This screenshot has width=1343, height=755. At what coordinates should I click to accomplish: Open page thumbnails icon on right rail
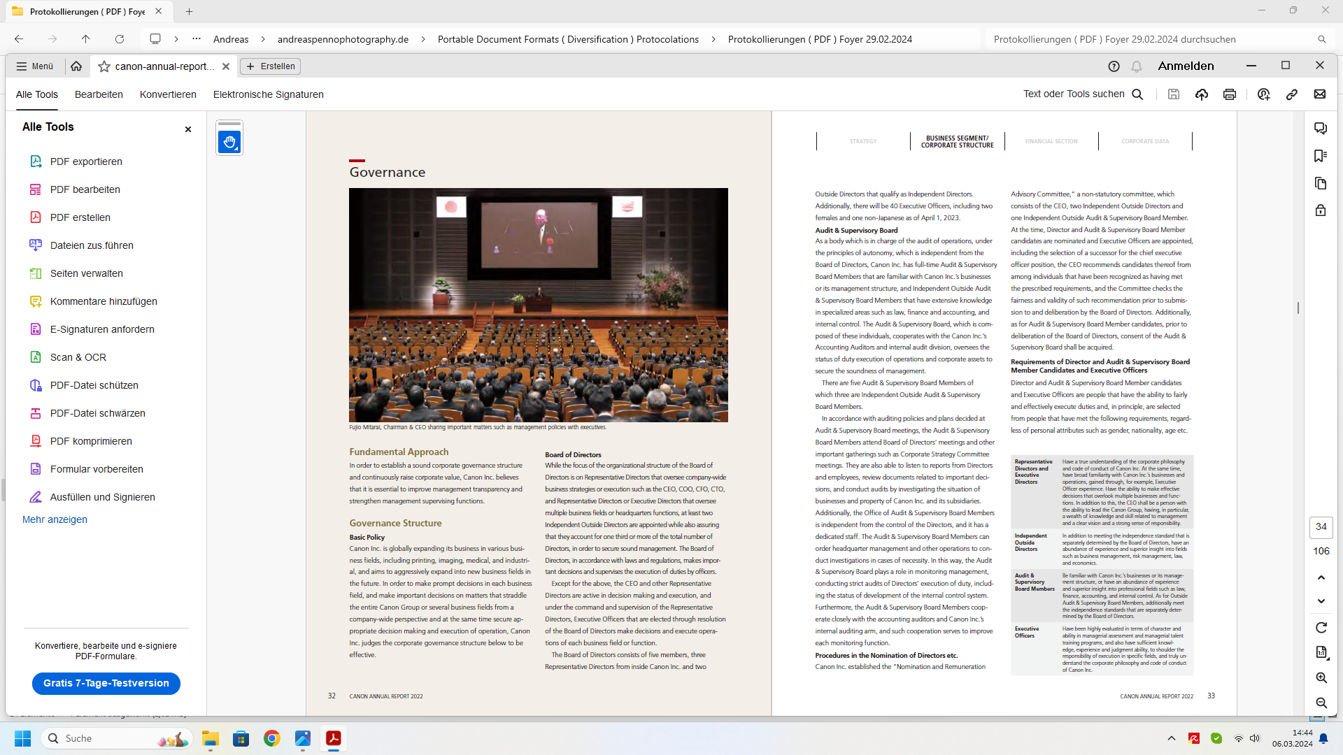pyautogui.click(x=1321, y=183)
